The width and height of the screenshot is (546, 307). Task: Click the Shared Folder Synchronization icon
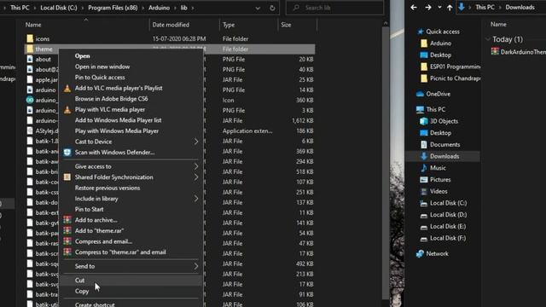(x=67, y=177)
